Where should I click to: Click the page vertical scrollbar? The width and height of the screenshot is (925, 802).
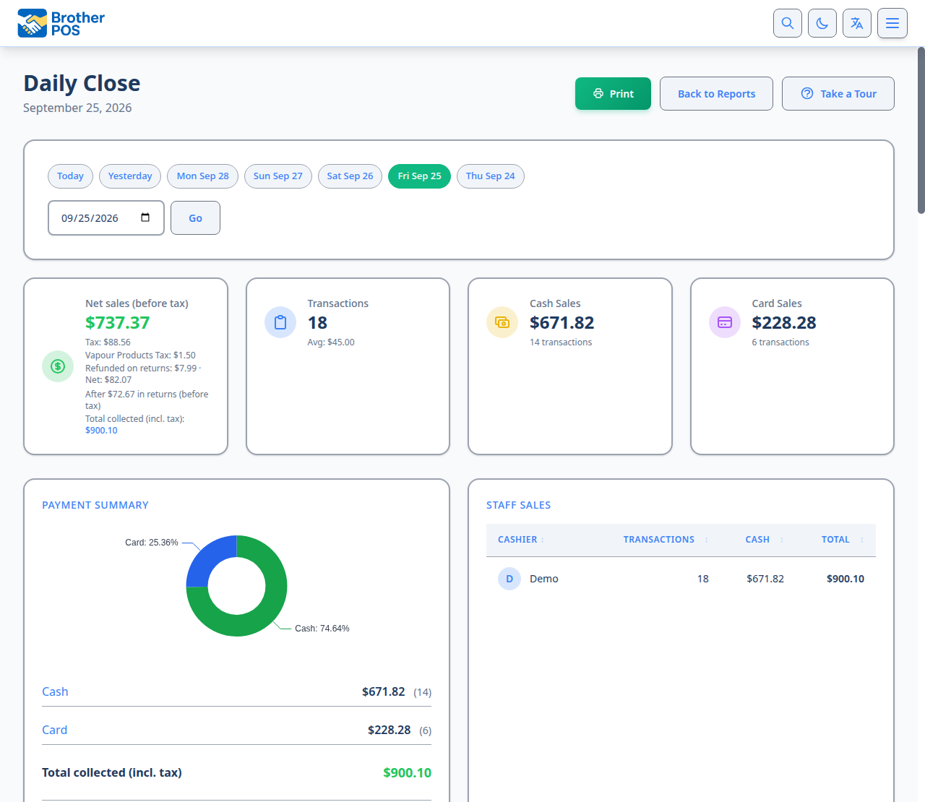(921, 130)
